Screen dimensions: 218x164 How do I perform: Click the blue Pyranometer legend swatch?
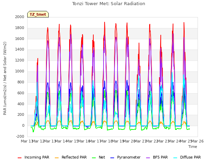[112, 158]
